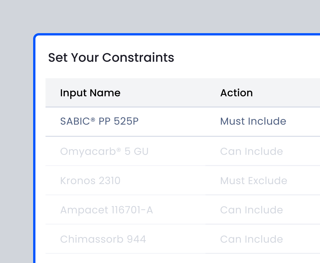Sort by the Input Name column header
The image size is (320, 263).
(x=90, y=93)
